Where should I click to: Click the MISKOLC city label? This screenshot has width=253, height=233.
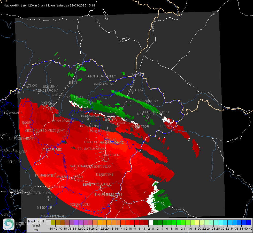tap(48, 103)
